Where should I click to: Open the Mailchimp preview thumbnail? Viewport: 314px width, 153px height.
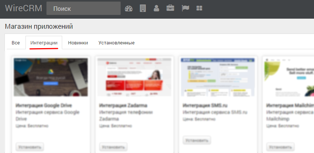point(289,77)
